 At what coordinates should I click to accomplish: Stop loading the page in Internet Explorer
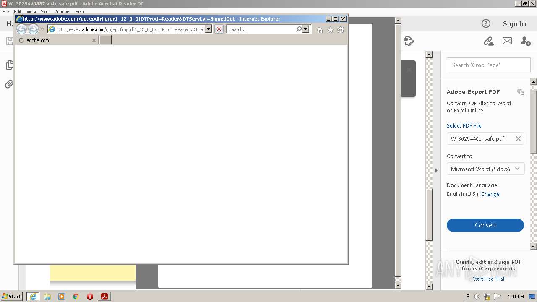(x=219, y=29)
